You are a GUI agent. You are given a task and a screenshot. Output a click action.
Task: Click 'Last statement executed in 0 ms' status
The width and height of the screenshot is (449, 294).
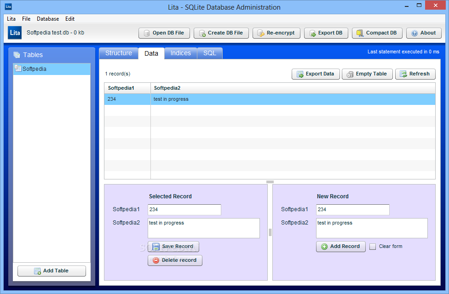pyautogui.click(x=403, y=52)
